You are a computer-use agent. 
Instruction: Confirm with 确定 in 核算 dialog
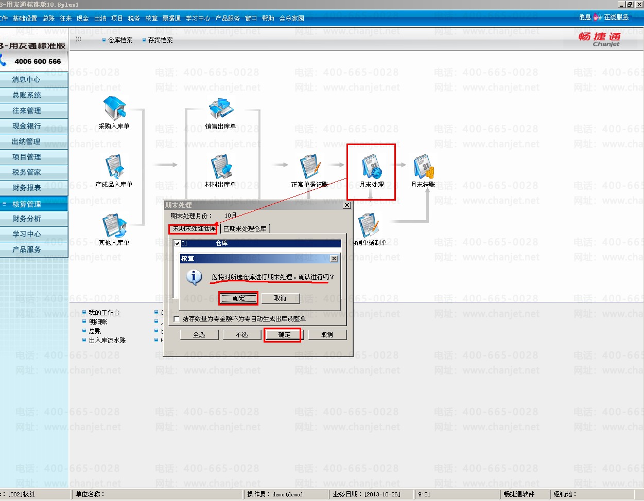pos(238,298)
